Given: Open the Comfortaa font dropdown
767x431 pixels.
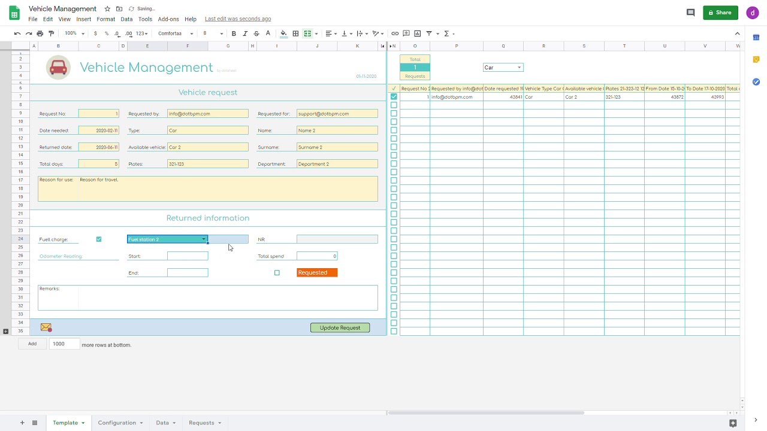Looking at the screenshot, I should point(176,34).
